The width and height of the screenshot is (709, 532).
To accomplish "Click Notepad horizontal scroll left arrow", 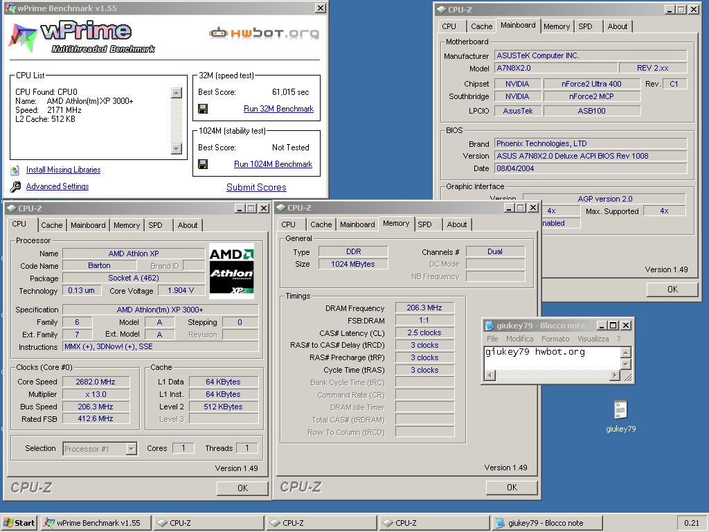I will point(490,375).
